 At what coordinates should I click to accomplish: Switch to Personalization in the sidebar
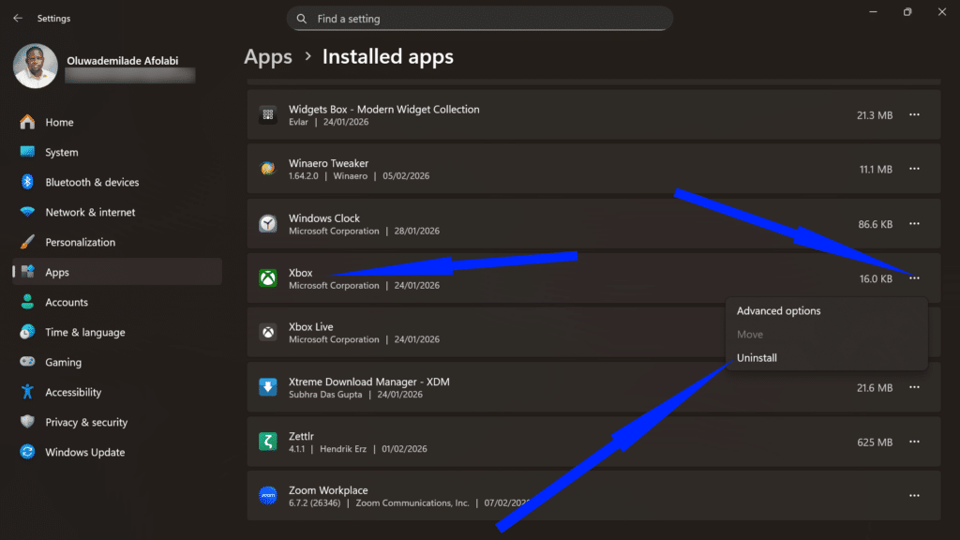pyautogui.click(x=82, y=242)
